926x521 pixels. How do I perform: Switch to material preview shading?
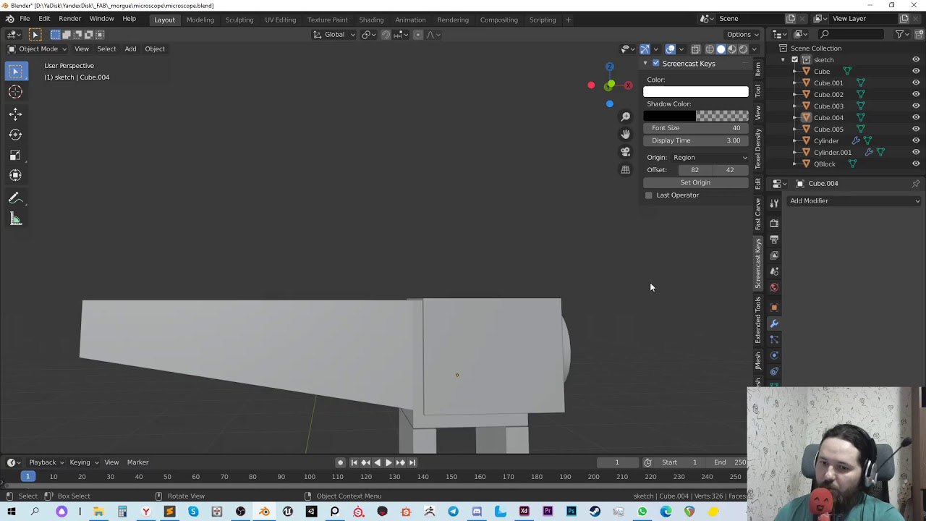tap(732, 49)
